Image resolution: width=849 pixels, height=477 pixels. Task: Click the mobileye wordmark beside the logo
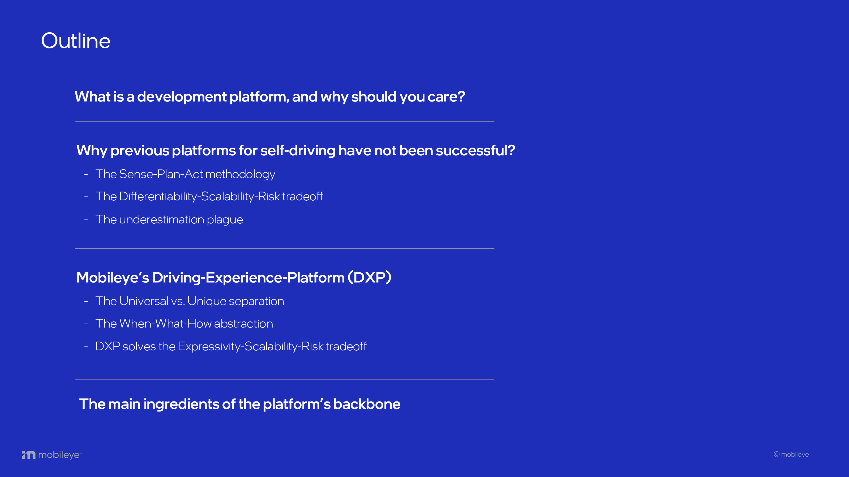[x=59, y=455]
